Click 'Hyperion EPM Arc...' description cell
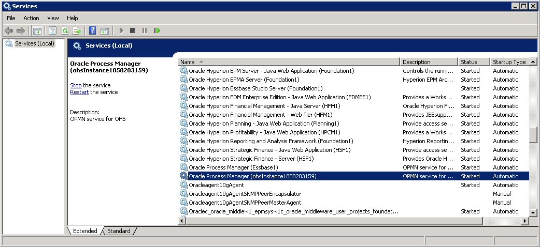Screen dimensions: 540x247 pyautogui.click(x=429, y=80)
